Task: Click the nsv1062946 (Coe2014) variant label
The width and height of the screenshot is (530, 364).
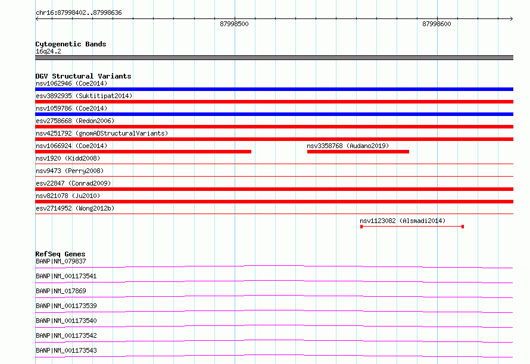Action: [x=71, y=83]
